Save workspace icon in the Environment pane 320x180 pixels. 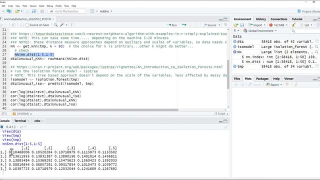(242, 25)
